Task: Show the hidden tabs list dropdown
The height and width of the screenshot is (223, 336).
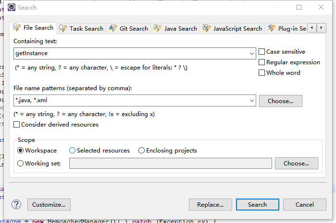Action: 321,28
